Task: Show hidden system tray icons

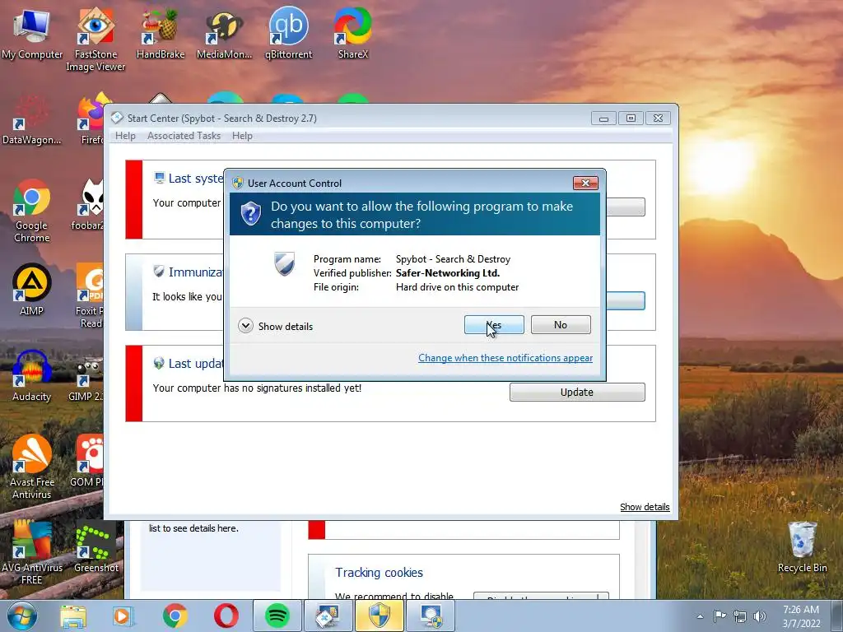Action: click(700, 616)
